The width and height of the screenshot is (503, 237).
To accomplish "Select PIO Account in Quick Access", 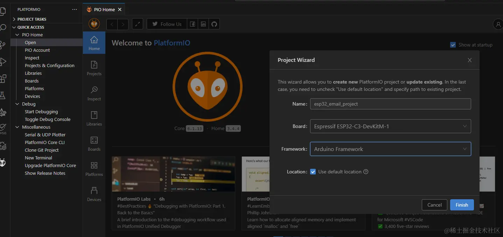I will 47,50.
